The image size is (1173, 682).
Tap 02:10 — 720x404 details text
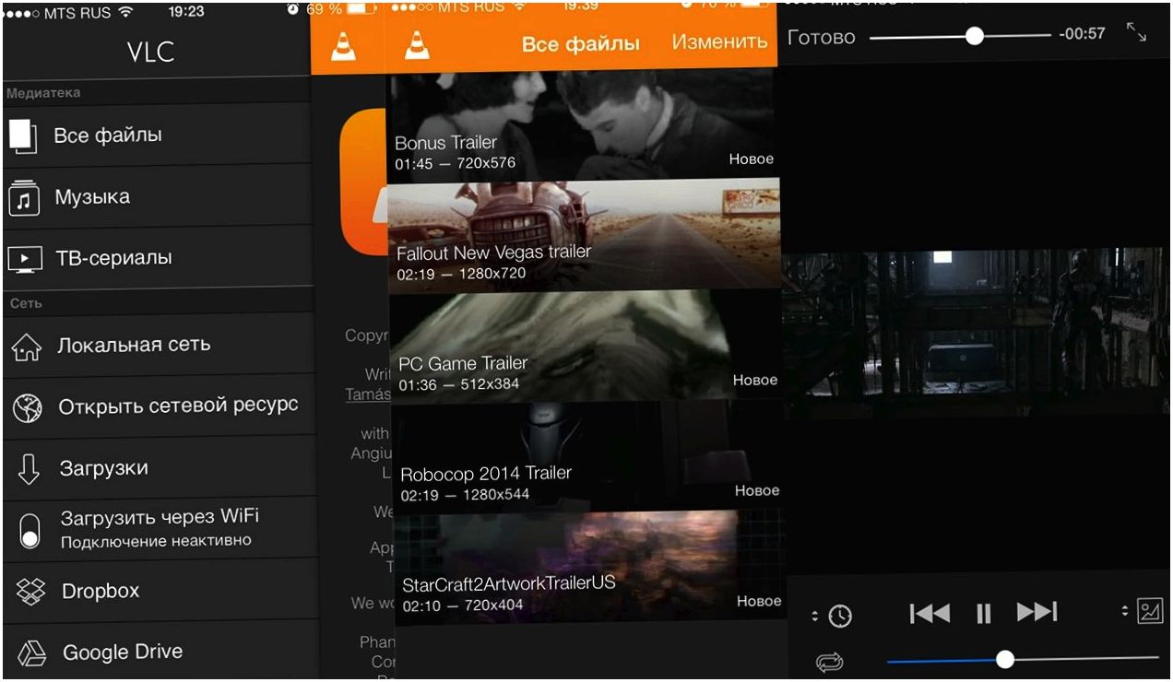coord(463,606)
